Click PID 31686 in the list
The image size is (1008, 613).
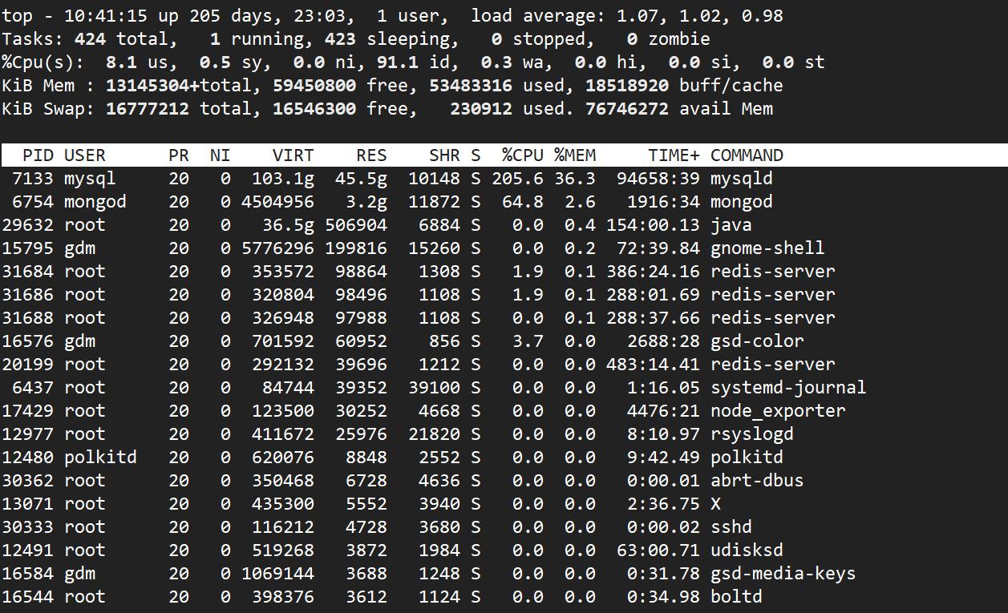[27, 295]
